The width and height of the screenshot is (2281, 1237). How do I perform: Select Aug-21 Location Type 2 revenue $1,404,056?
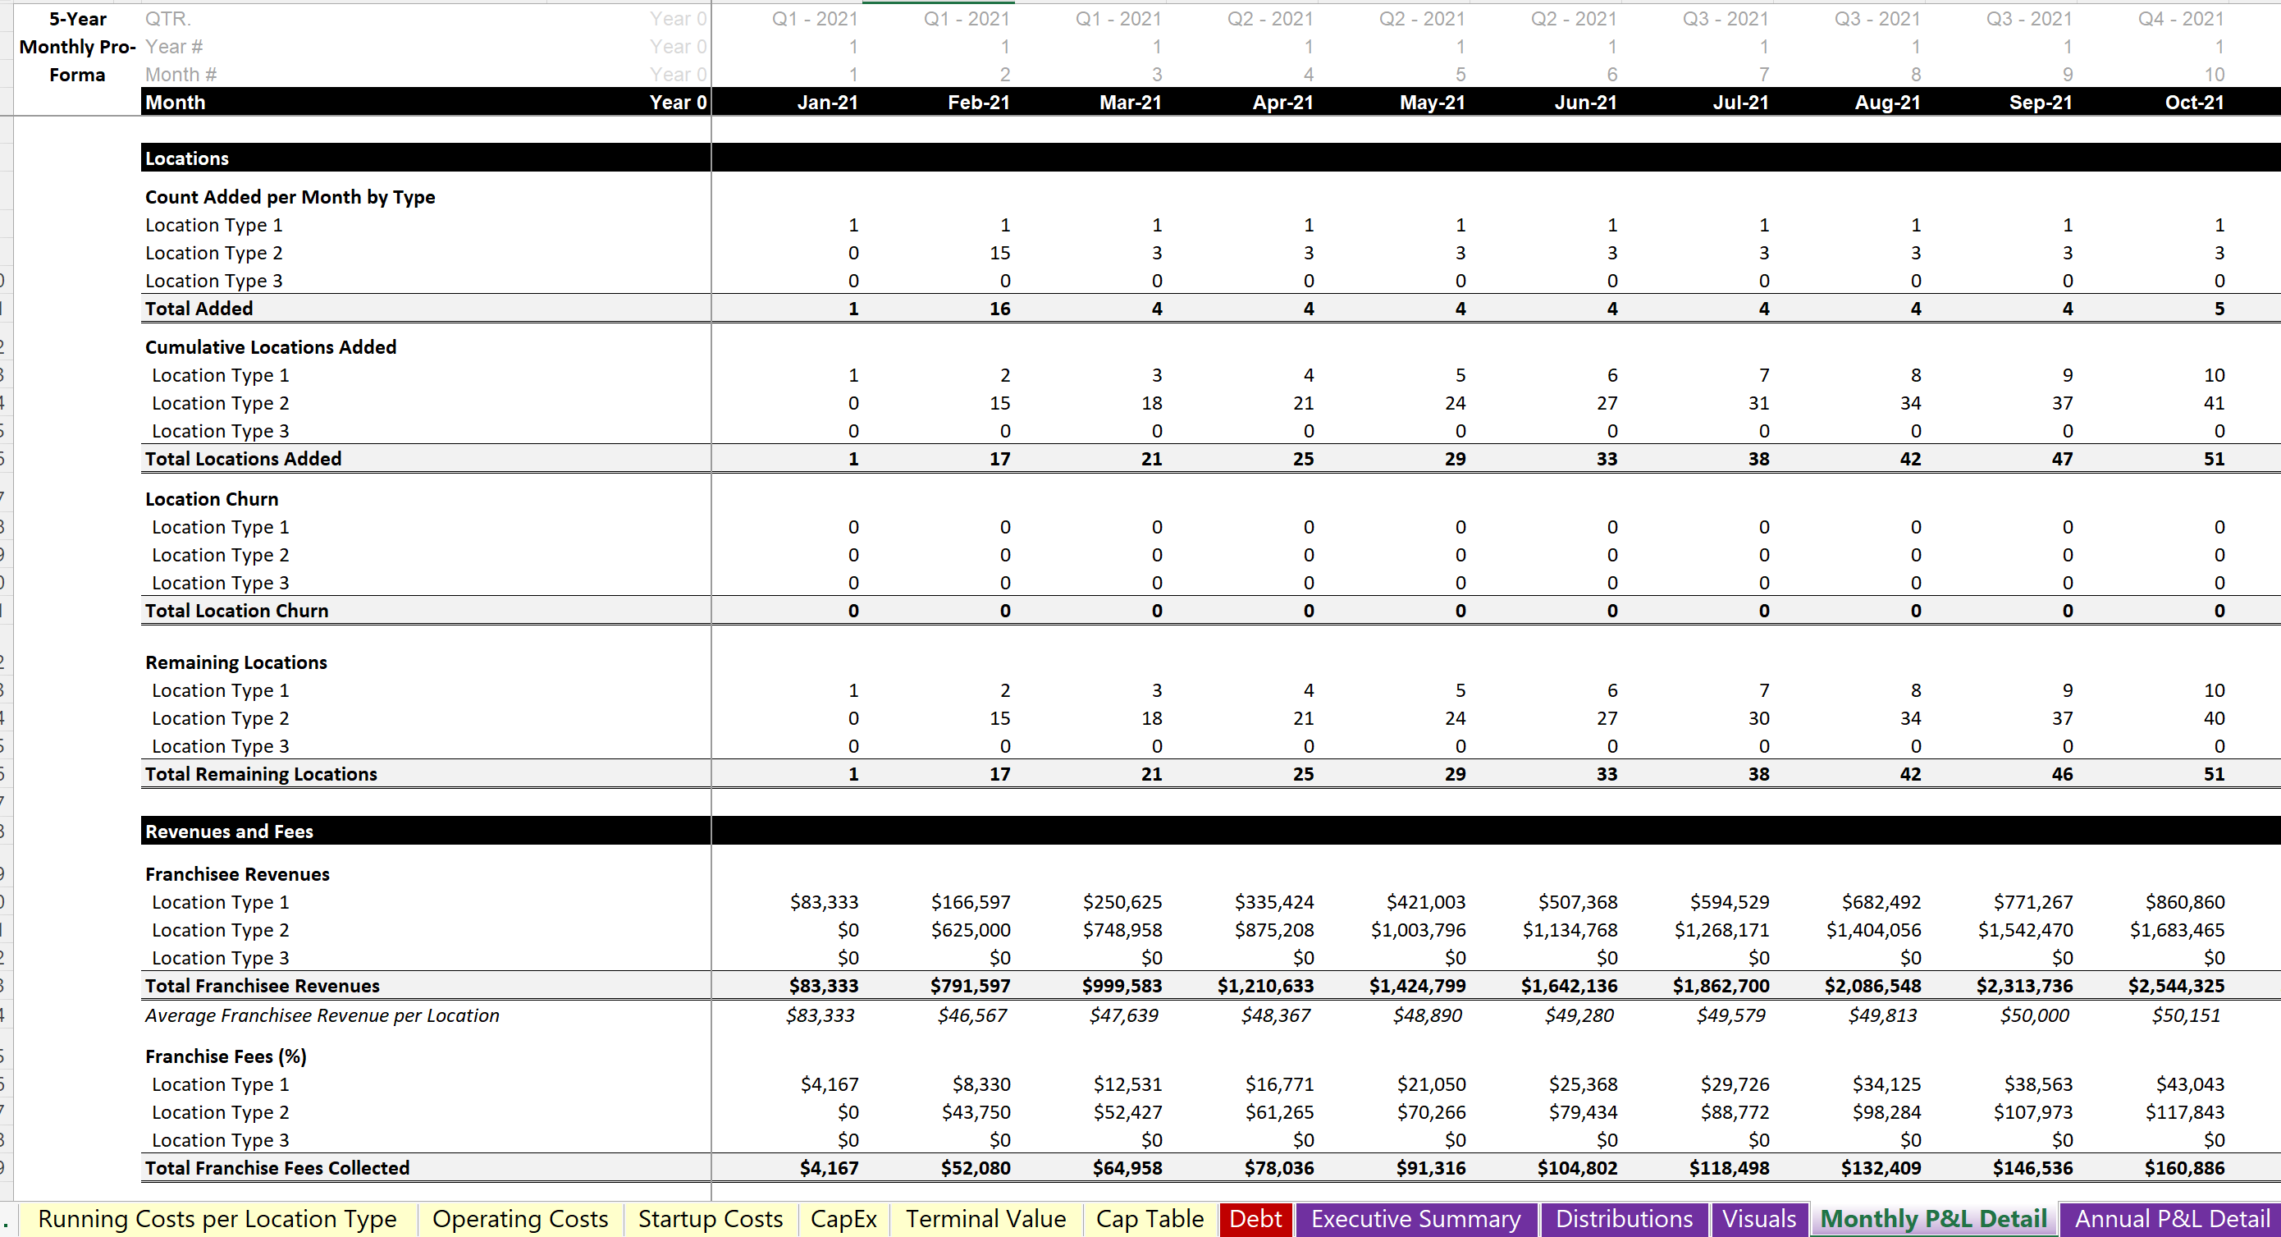[x=1872, y=929]
